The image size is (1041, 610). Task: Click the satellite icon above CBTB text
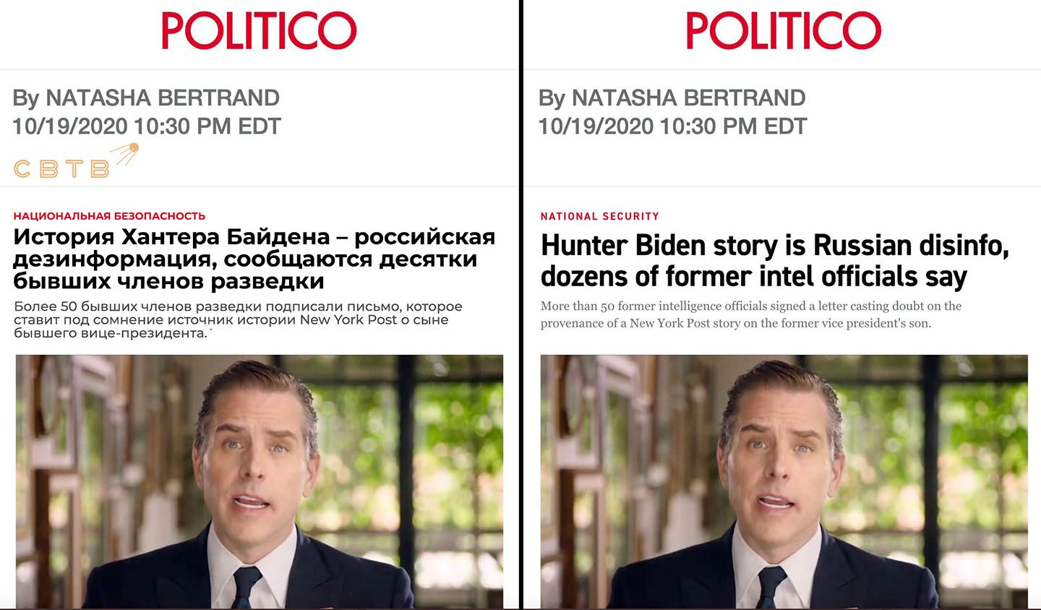point(124,153)
